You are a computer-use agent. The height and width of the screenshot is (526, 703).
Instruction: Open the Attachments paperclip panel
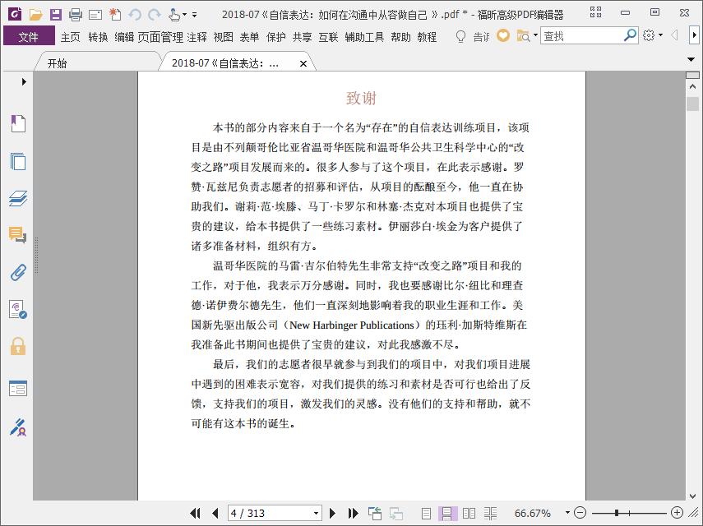click(x=18, y=272)
